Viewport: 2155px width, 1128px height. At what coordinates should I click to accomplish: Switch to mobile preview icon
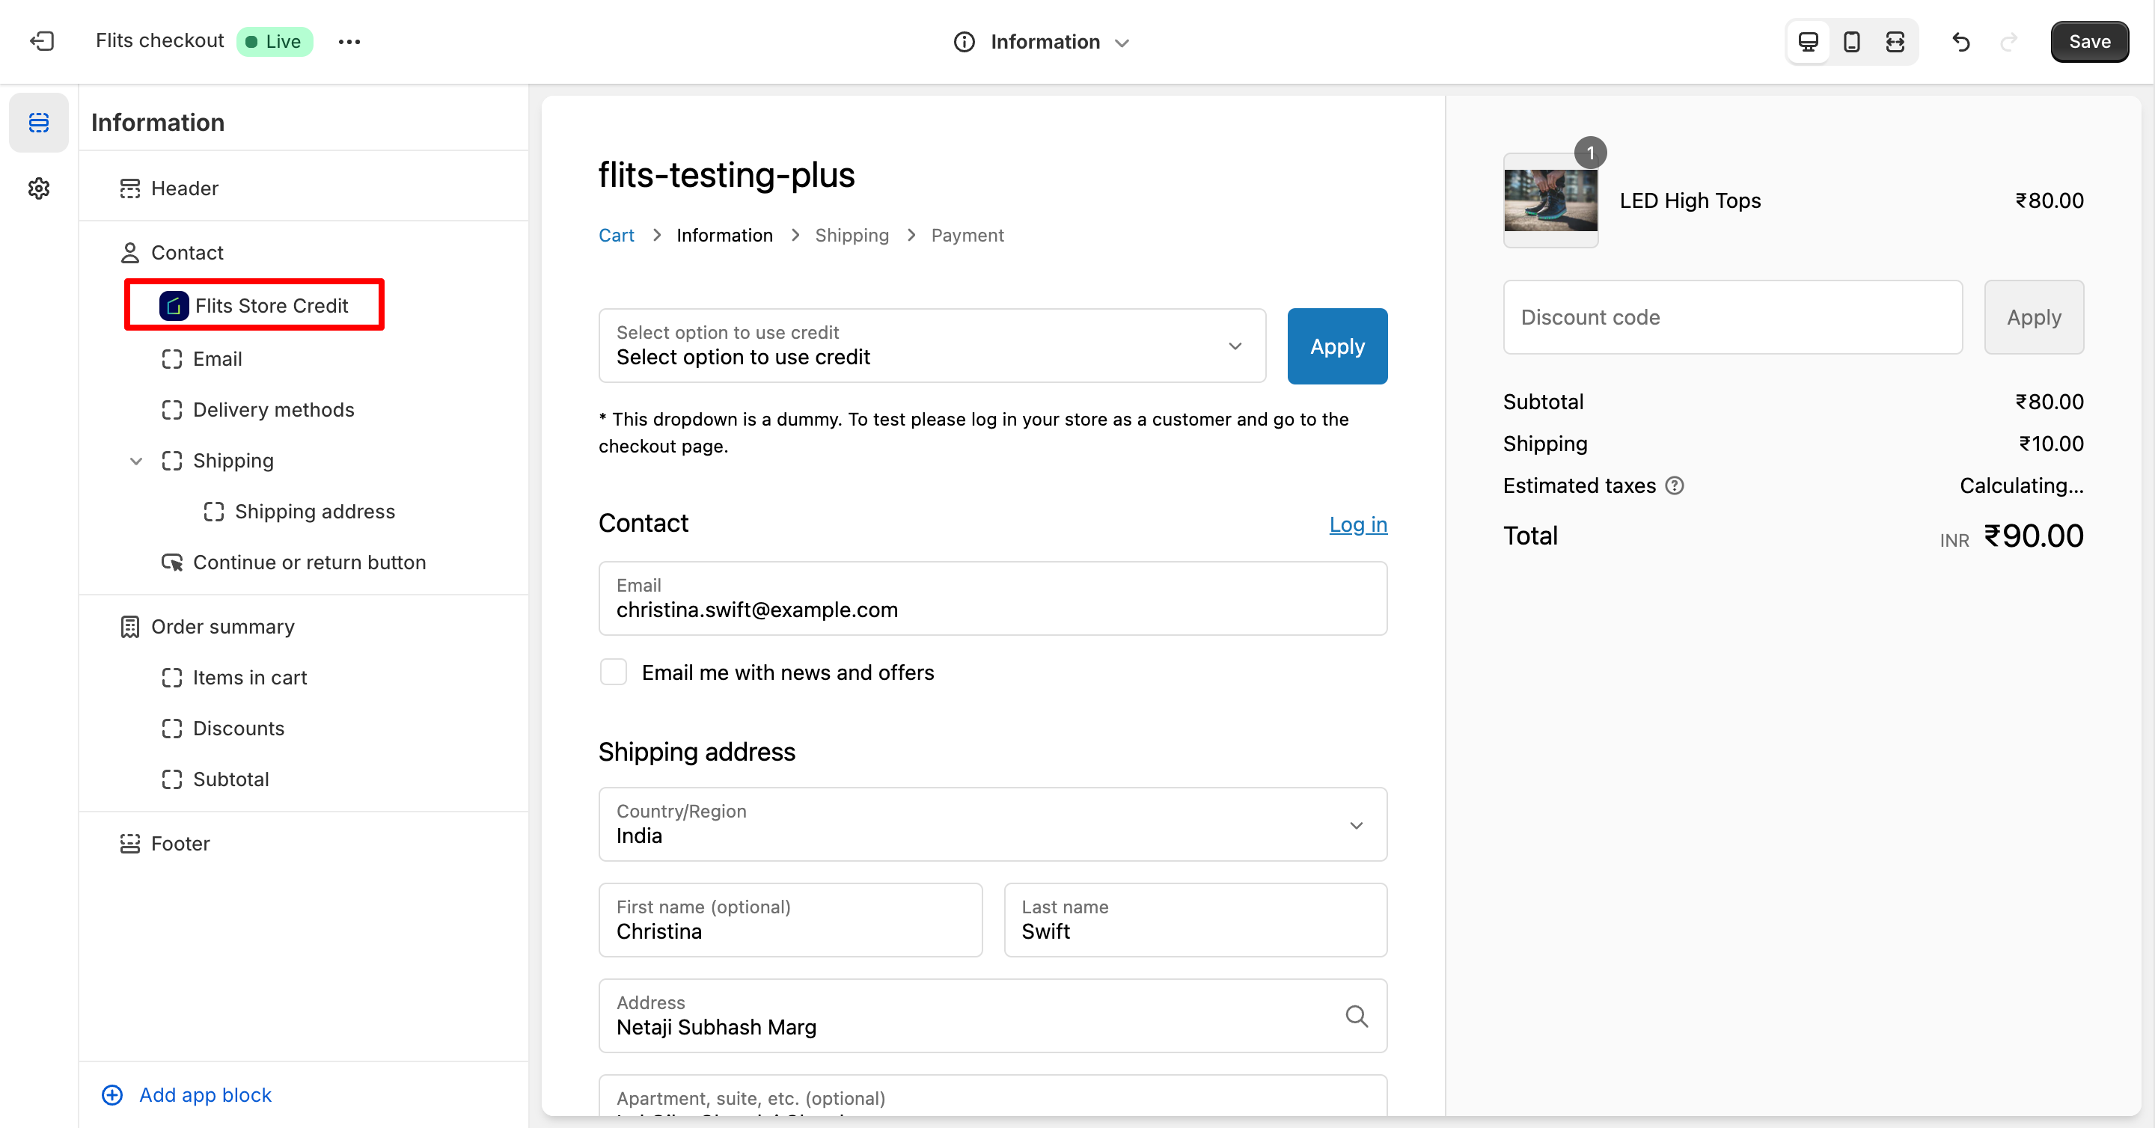(x=1851, y=41)
